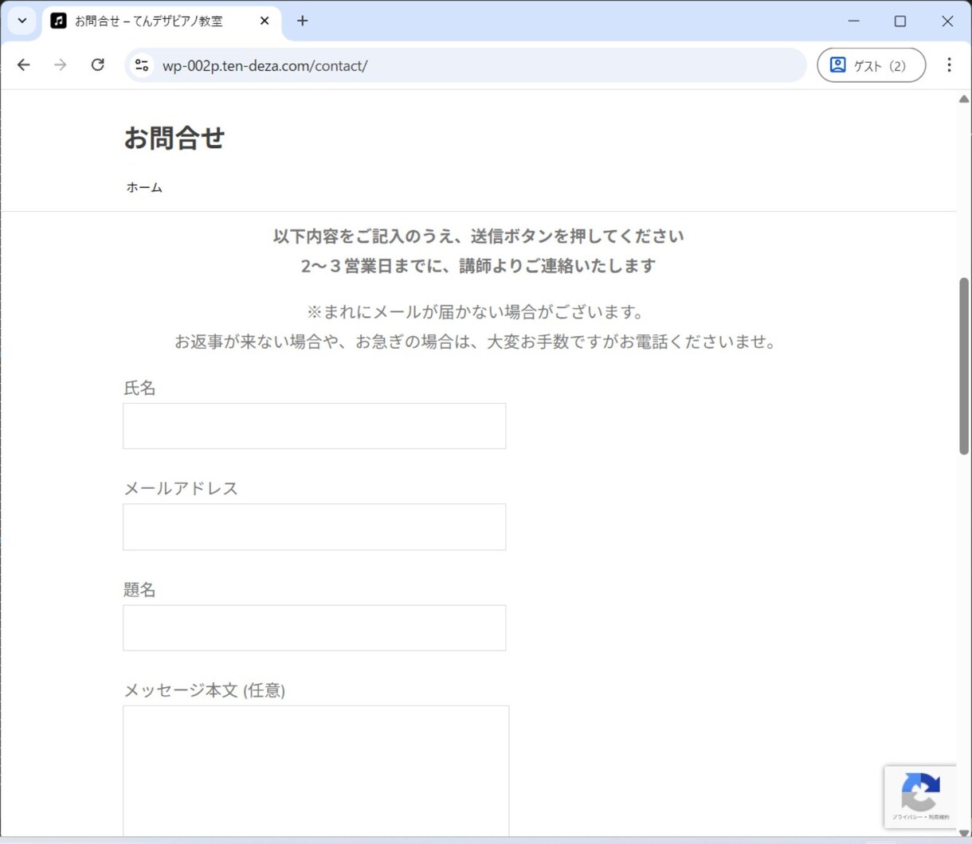Click the 題名 field label

(x=139, y=589)
